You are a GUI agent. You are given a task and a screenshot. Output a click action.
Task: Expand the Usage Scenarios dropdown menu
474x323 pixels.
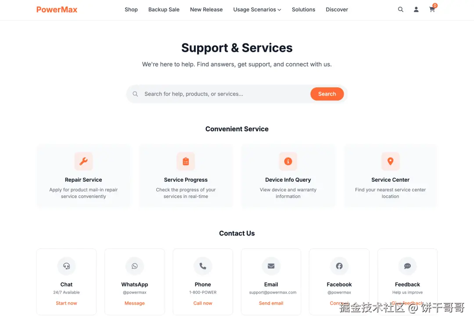[257, 10]
